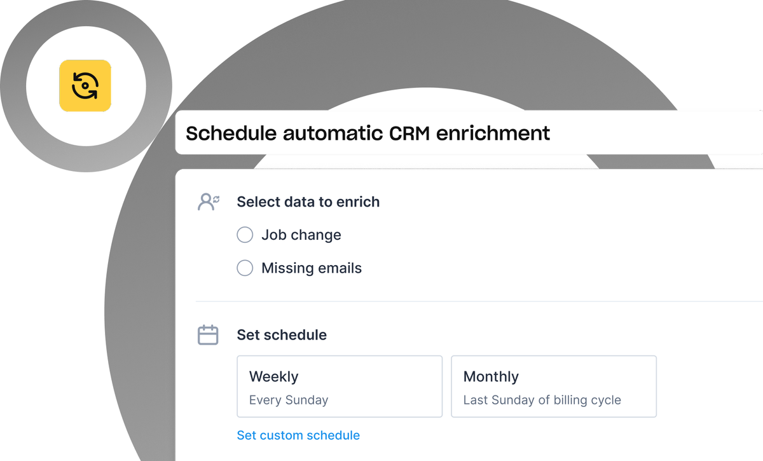Image resolution: width=763 pixels, height=461 pixels.
Task: Click the Monthly title text
Action: click(491, 376)
